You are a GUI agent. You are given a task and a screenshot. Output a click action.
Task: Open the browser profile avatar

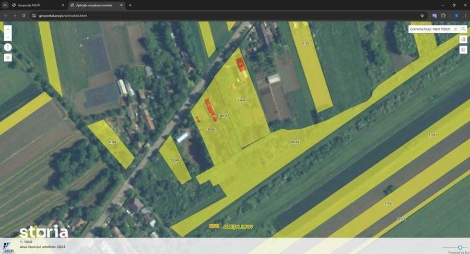click(456, 16)
